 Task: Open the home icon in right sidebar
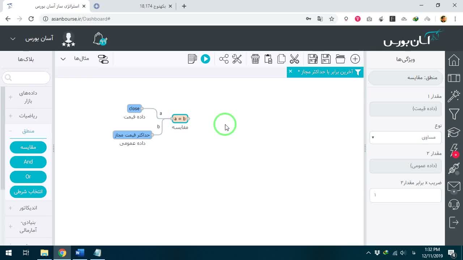point(454,60)
